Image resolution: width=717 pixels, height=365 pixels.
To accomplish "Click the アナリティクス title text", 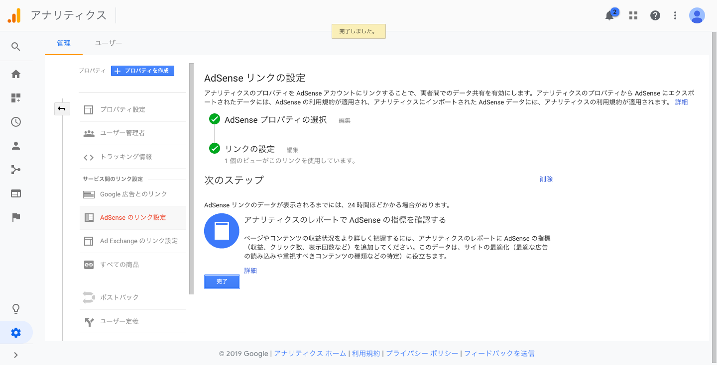I will 69,15.
